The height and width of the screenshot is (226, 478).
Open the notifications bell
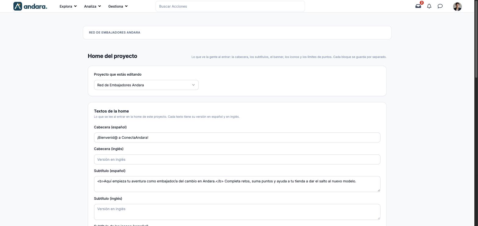(x=429, y=6)
